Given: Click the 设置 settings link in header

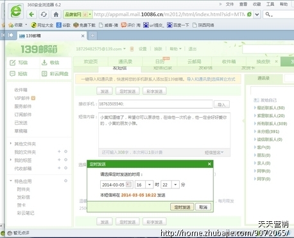Looking at the screenshot, I should (x=143, y=49).
